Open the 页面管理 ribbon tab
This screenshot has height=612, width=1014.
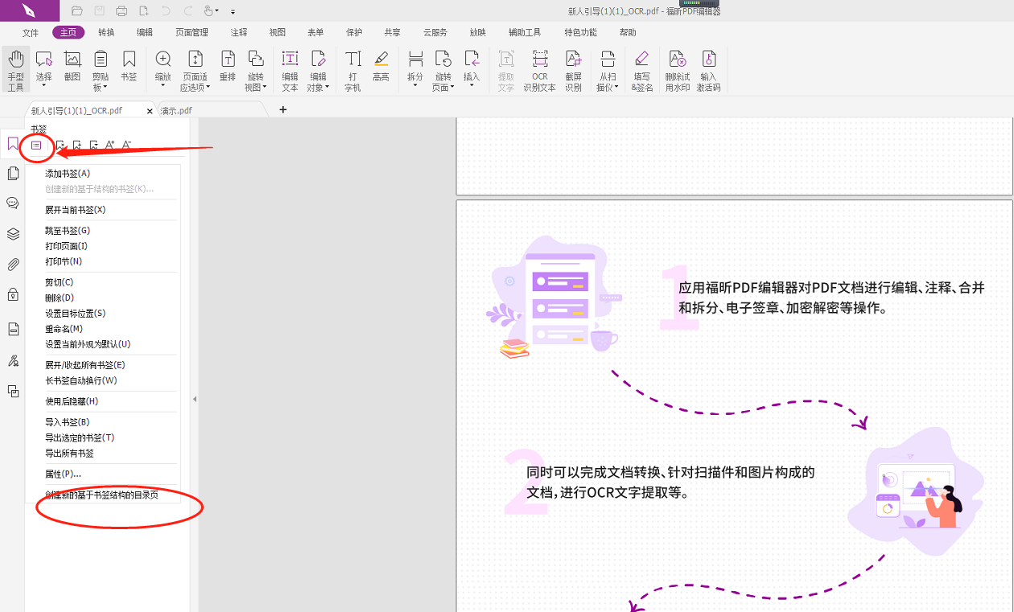pos(192,32)
